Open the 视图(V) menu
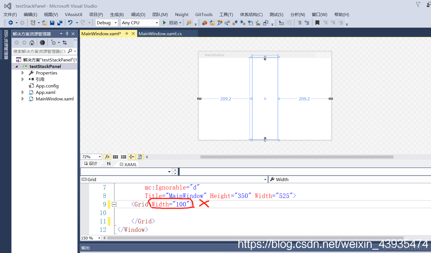Screen dimensions: 431x253 coord(51,15)
